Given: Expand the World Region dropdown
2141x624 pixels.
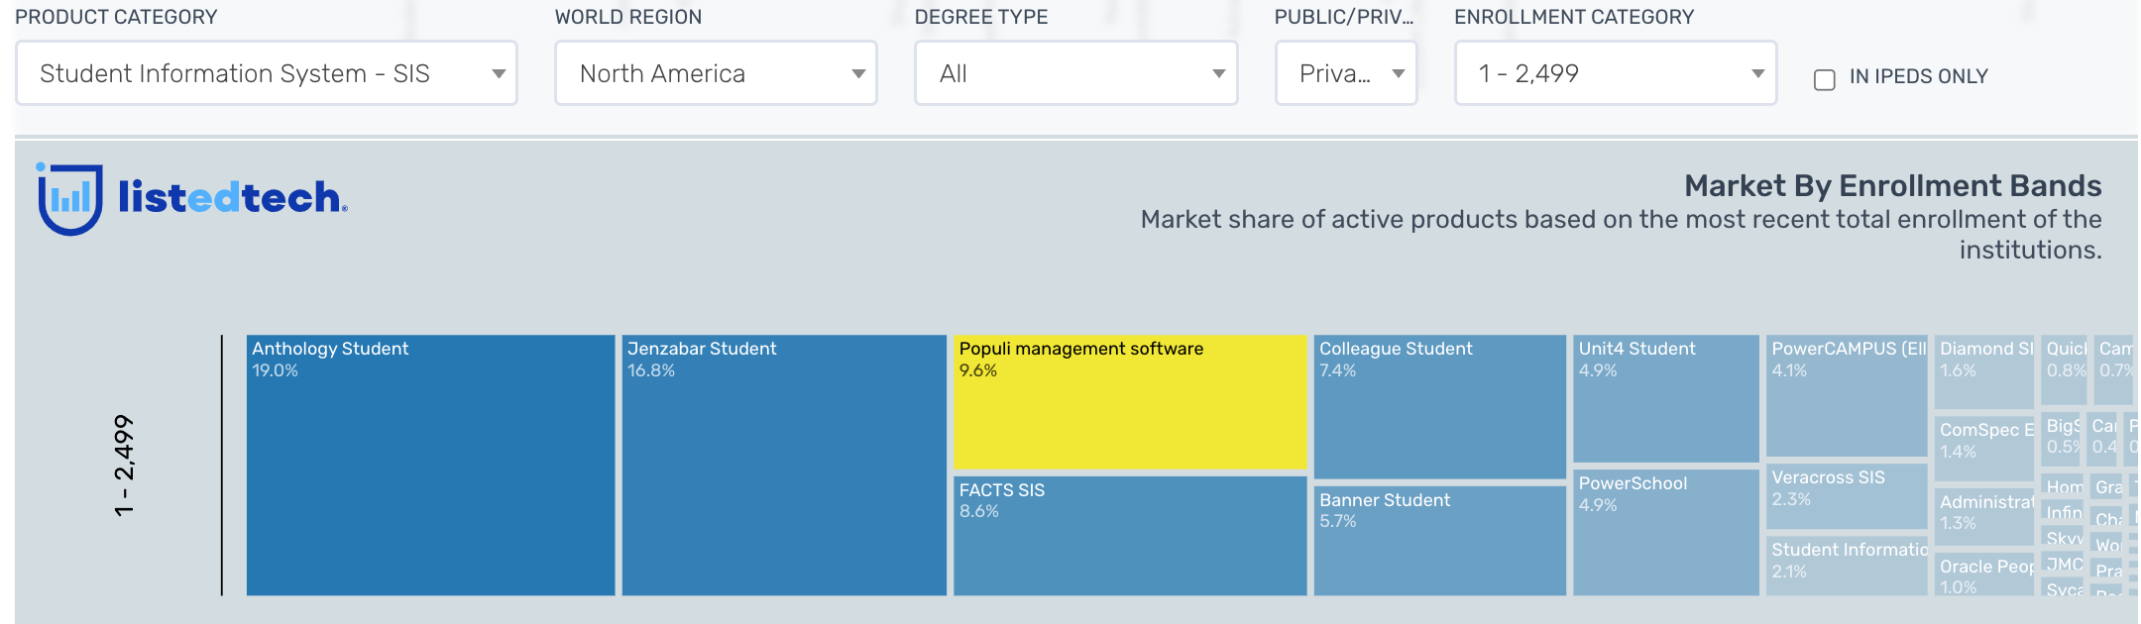Looking at the screenshot, I should (x=716, y=73).
